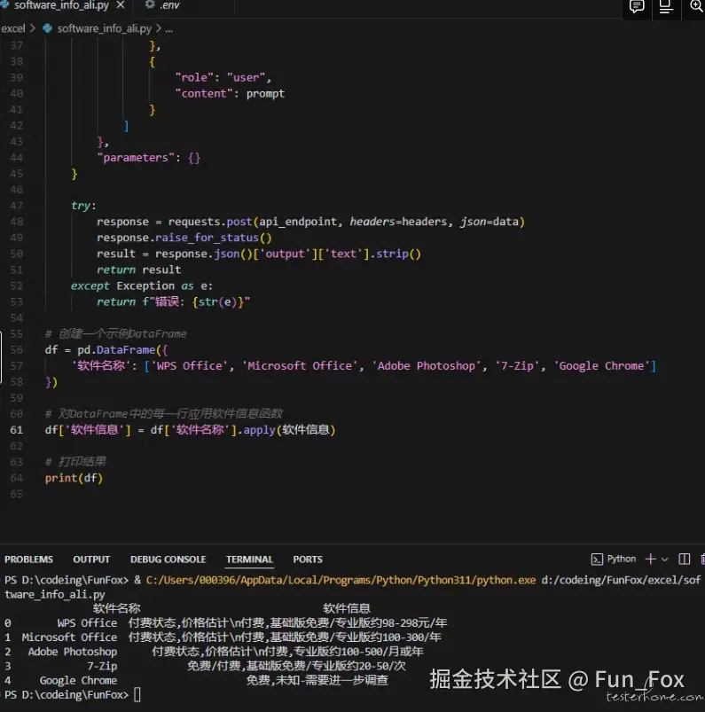Click comment '# 创建一个示例DataFrame'
The image size is (705, 712).
pyautogui.click(x=116, y=334)
